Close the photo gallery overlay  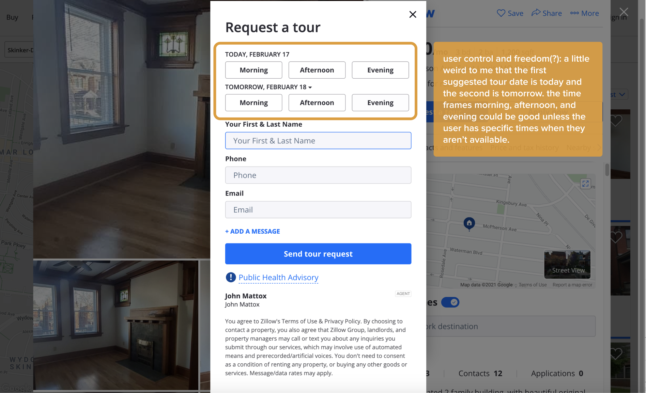tap(624, 12)
